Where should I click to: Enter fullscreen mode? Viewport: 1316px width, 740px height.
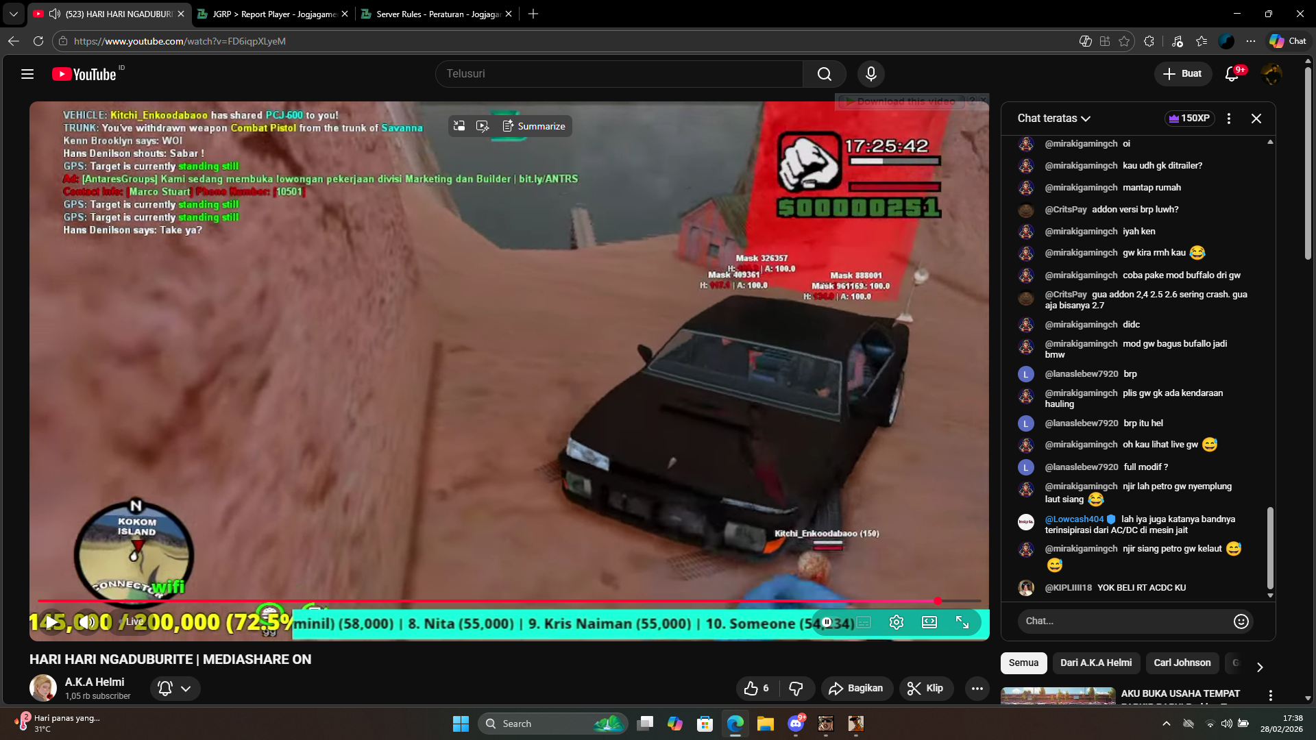pyautogui.click(x=962, y=622)
